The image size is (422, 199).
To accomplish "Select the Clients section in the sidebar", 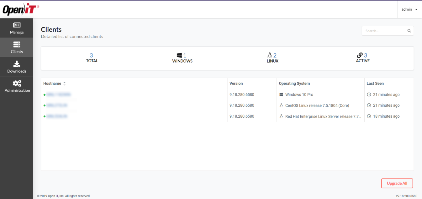I will (17, 47).
